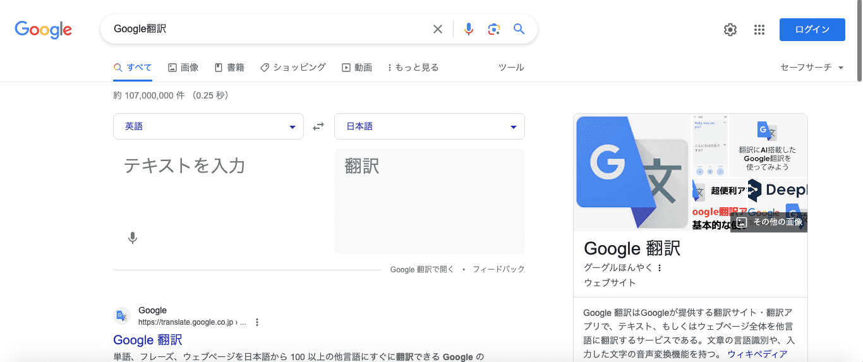Open large Google Translate logo thumbnail

coord(632,172)
